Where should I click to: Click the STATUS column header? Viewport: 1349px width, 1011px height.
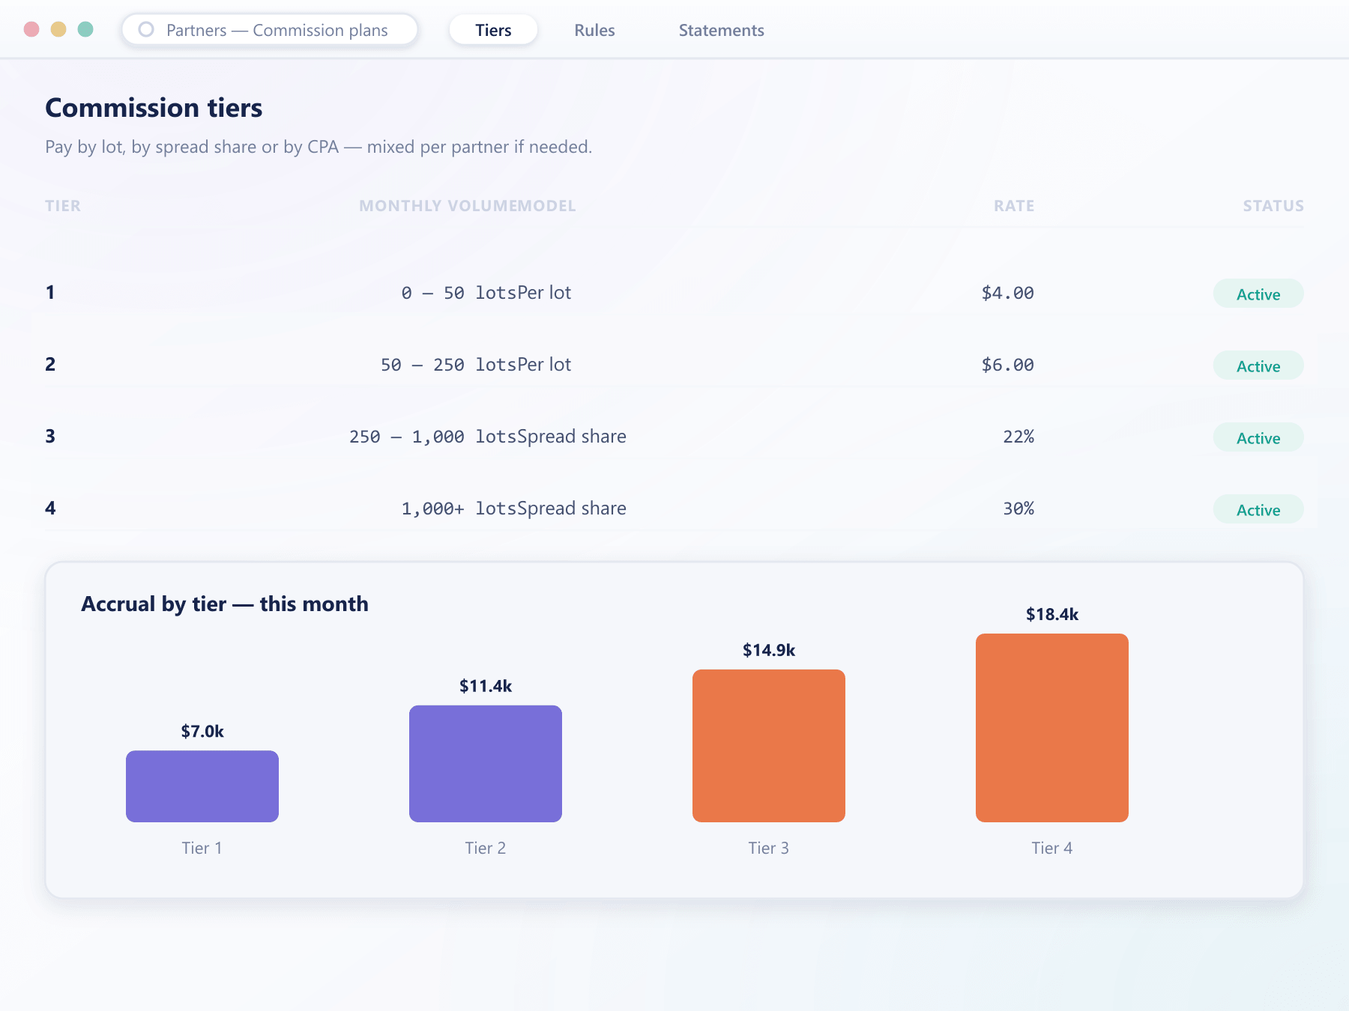[x=1273, y=206]
